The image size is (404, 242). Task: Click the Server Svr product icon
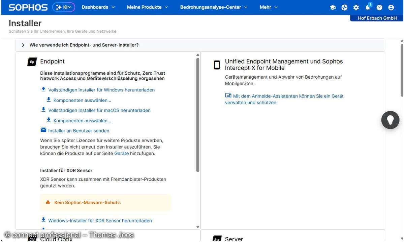[217, 238]
